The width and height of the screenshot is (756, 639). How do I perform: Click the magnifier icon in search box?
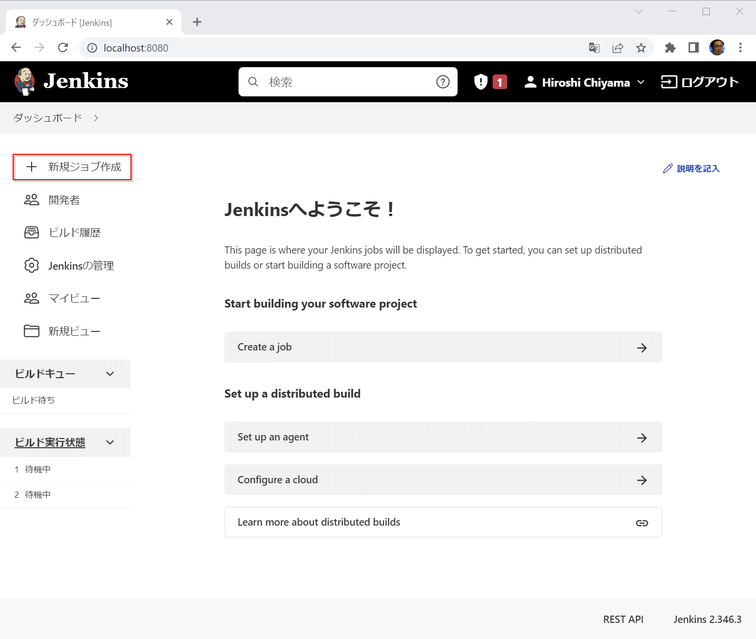tap(253, 82)
